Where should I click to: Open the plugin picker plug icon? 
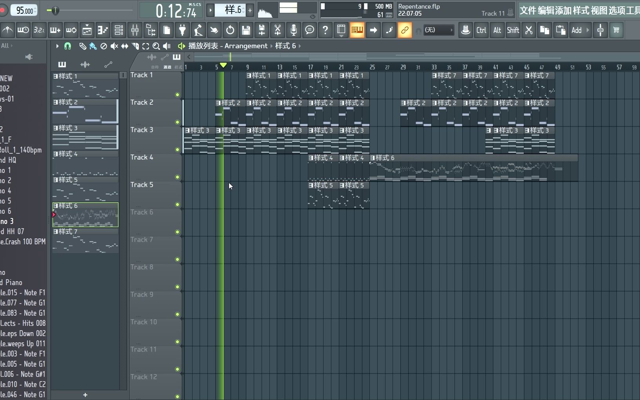(182, 30)
